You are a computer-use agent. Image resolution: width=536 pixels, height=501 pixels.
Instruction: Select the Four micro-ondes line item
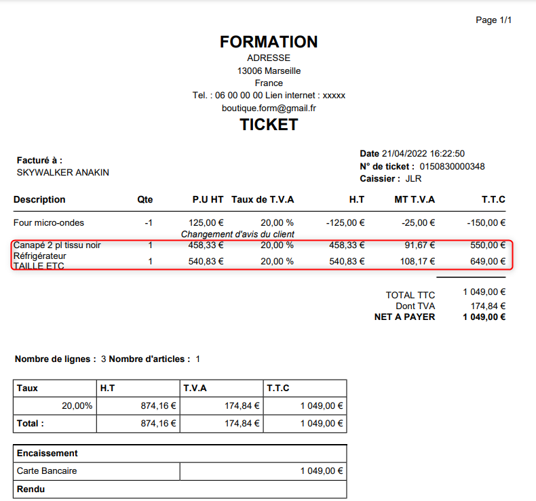coord(49,222)
